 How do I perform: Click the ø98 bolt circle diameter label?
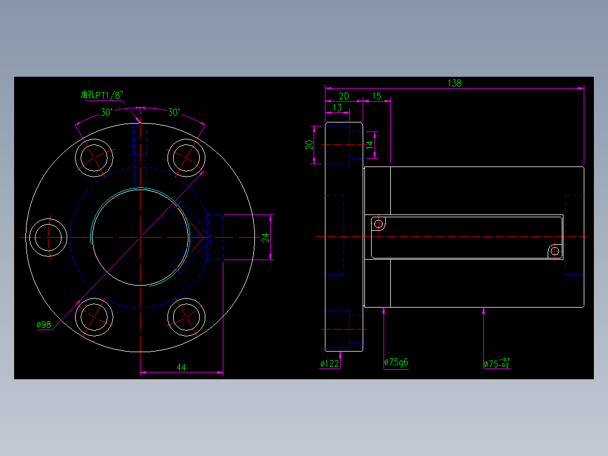click(44, 325)
